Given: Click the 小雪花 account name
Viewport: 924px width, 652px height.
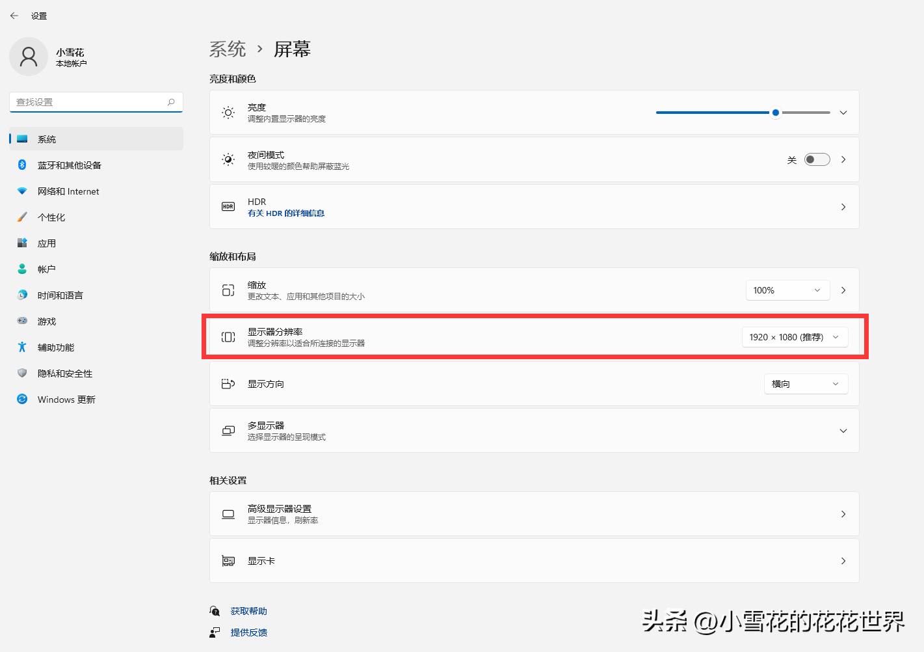Looking at the screenshot, I should coord(70,52).
